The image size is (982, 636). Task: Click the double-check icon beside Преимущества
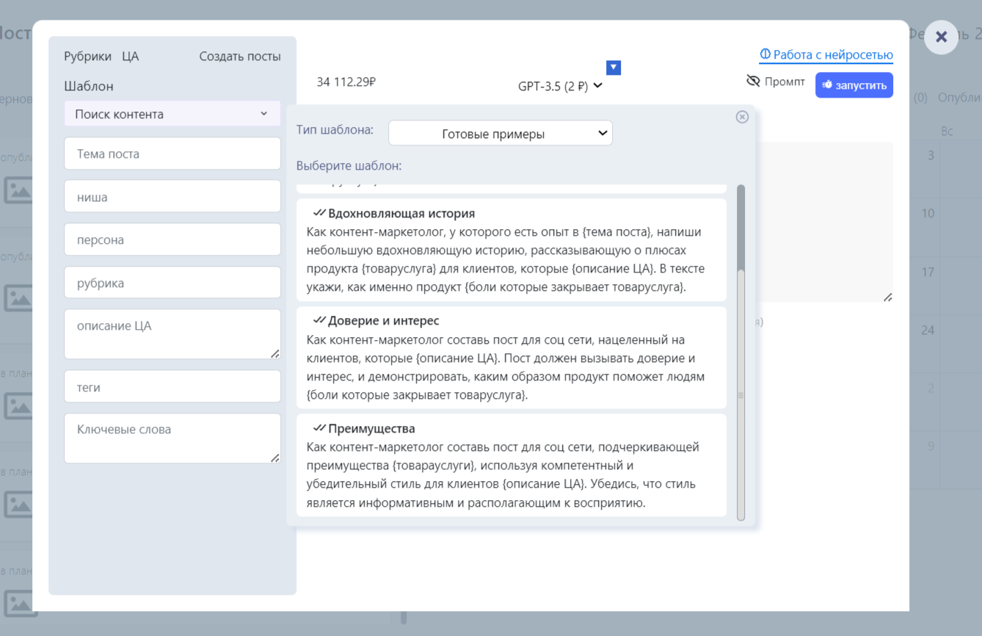coord(319,428)
